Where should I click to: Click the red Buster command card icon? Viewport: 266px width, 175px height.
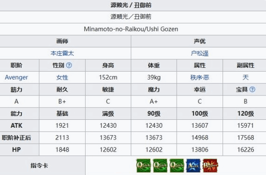tap(210, 166)
